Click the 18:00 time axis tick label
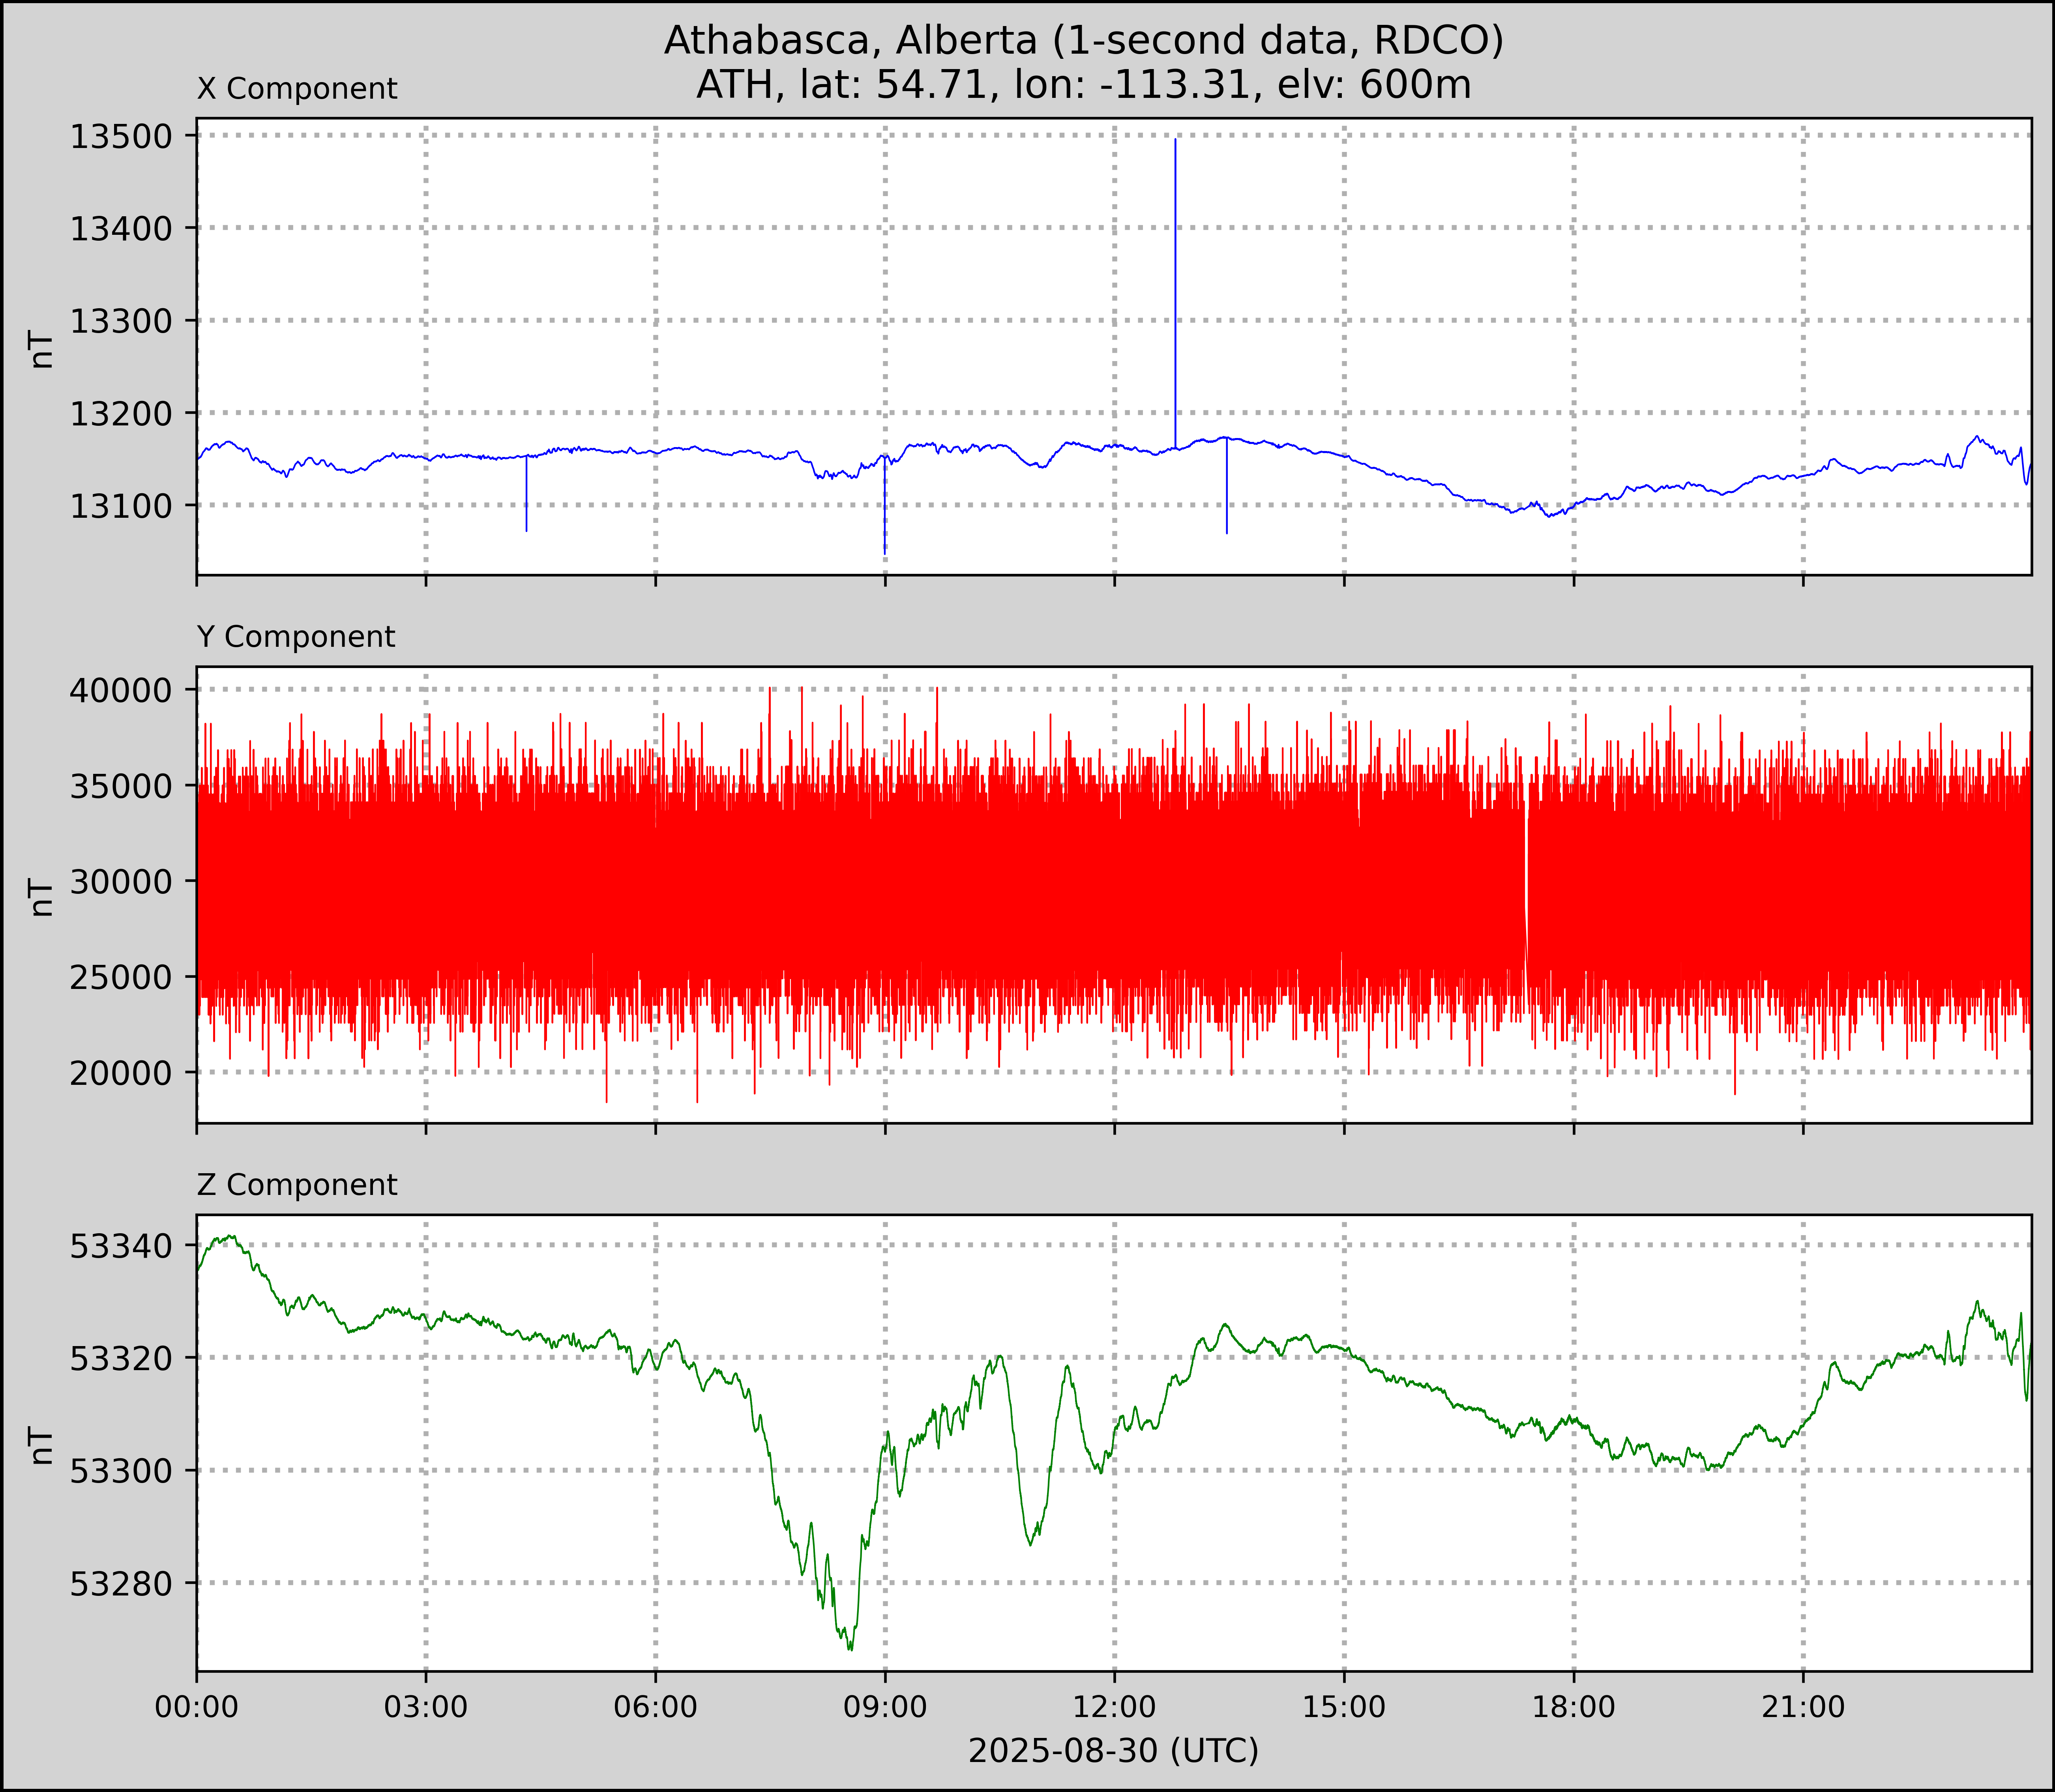2055x1792 pixels. [1573, 1707]
